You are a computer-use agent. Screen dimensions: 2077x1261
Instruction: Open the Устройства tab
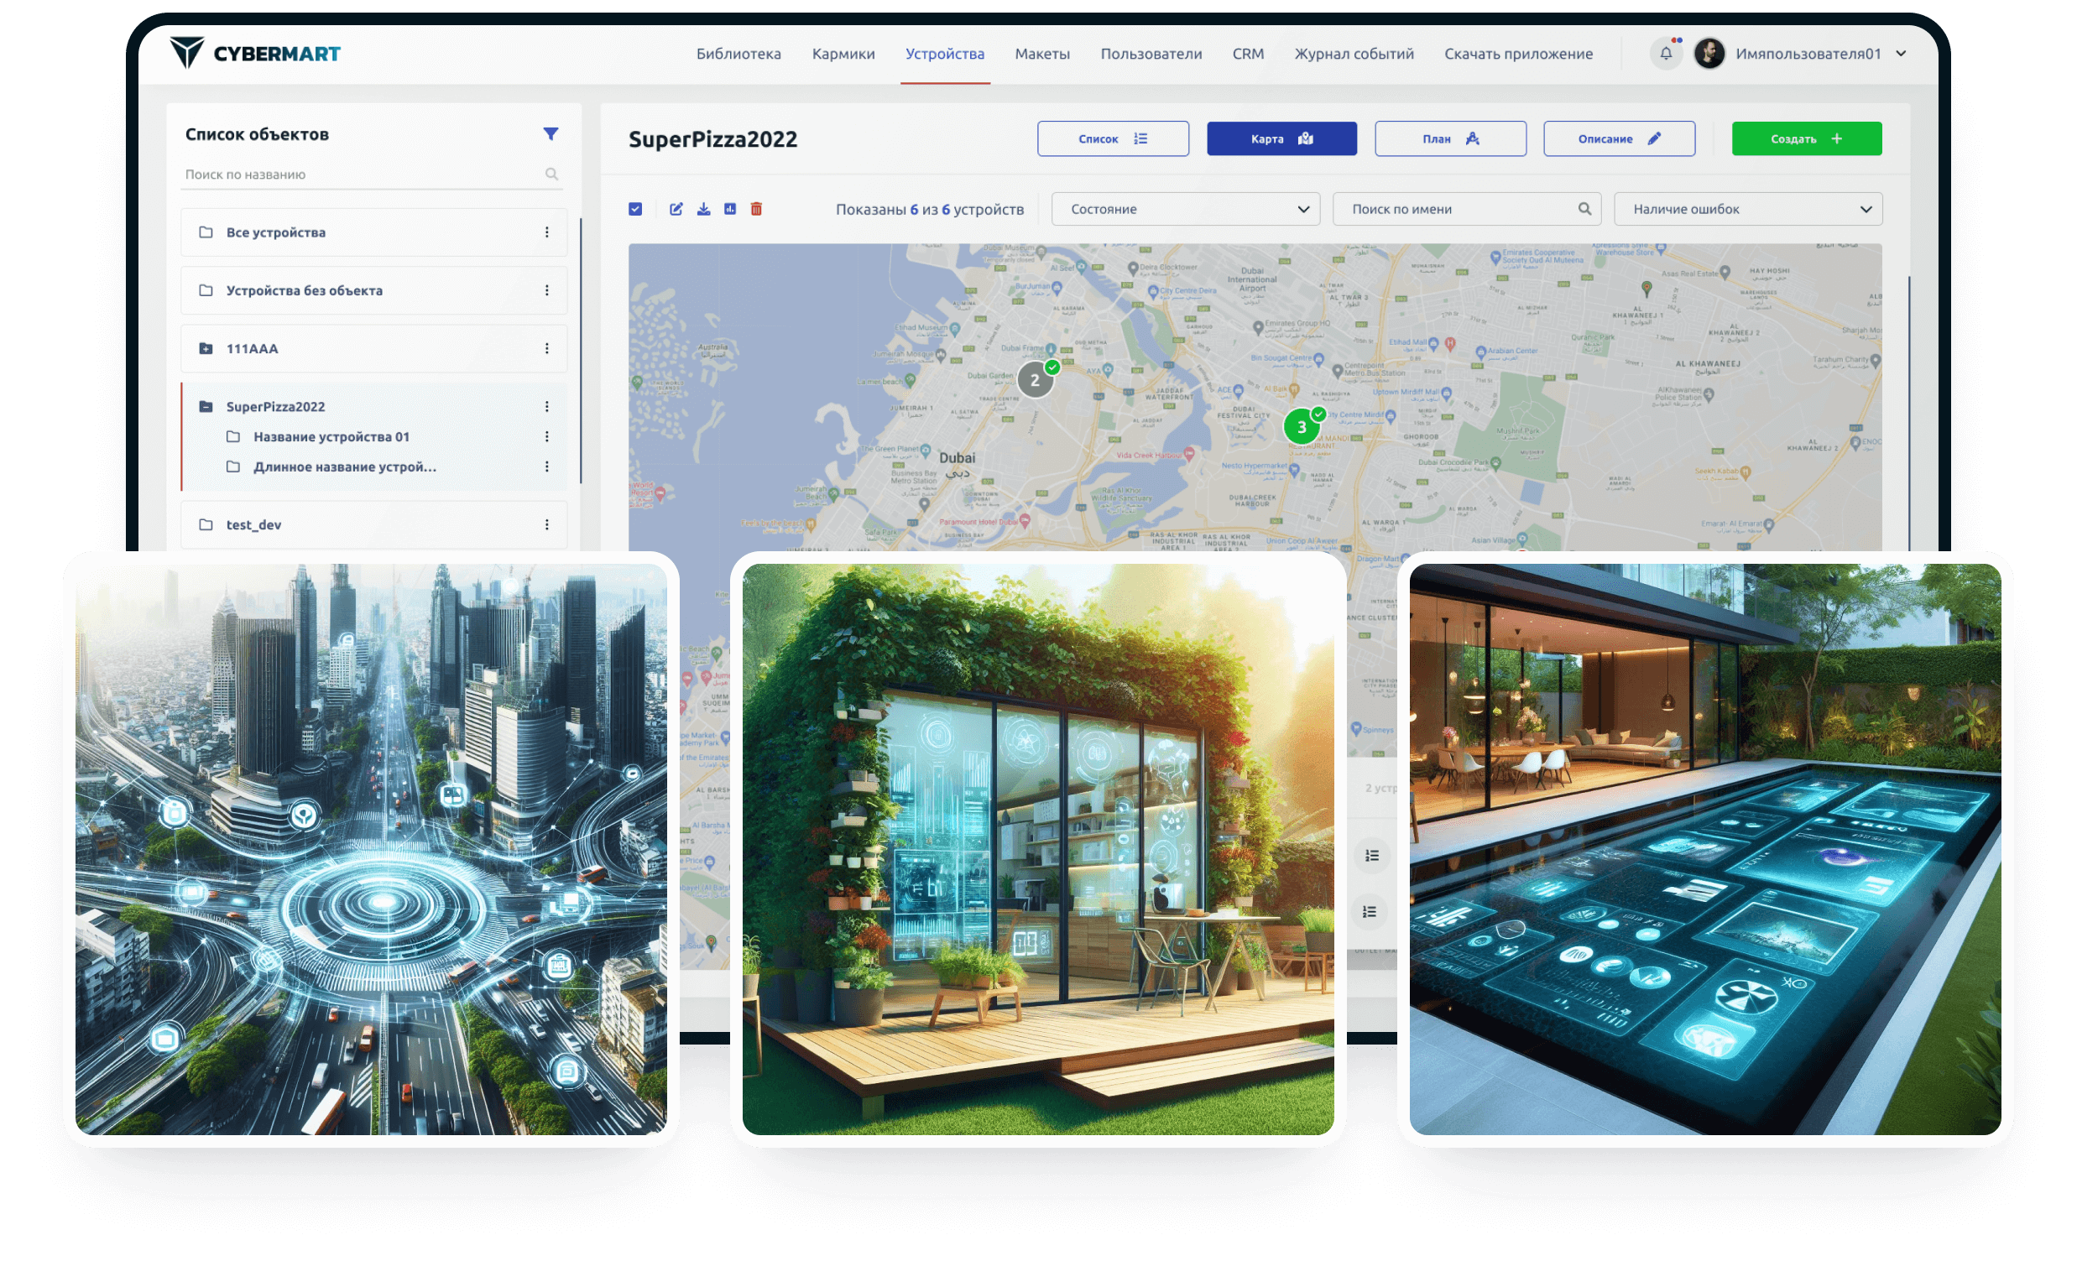click(x=945, y=54)
